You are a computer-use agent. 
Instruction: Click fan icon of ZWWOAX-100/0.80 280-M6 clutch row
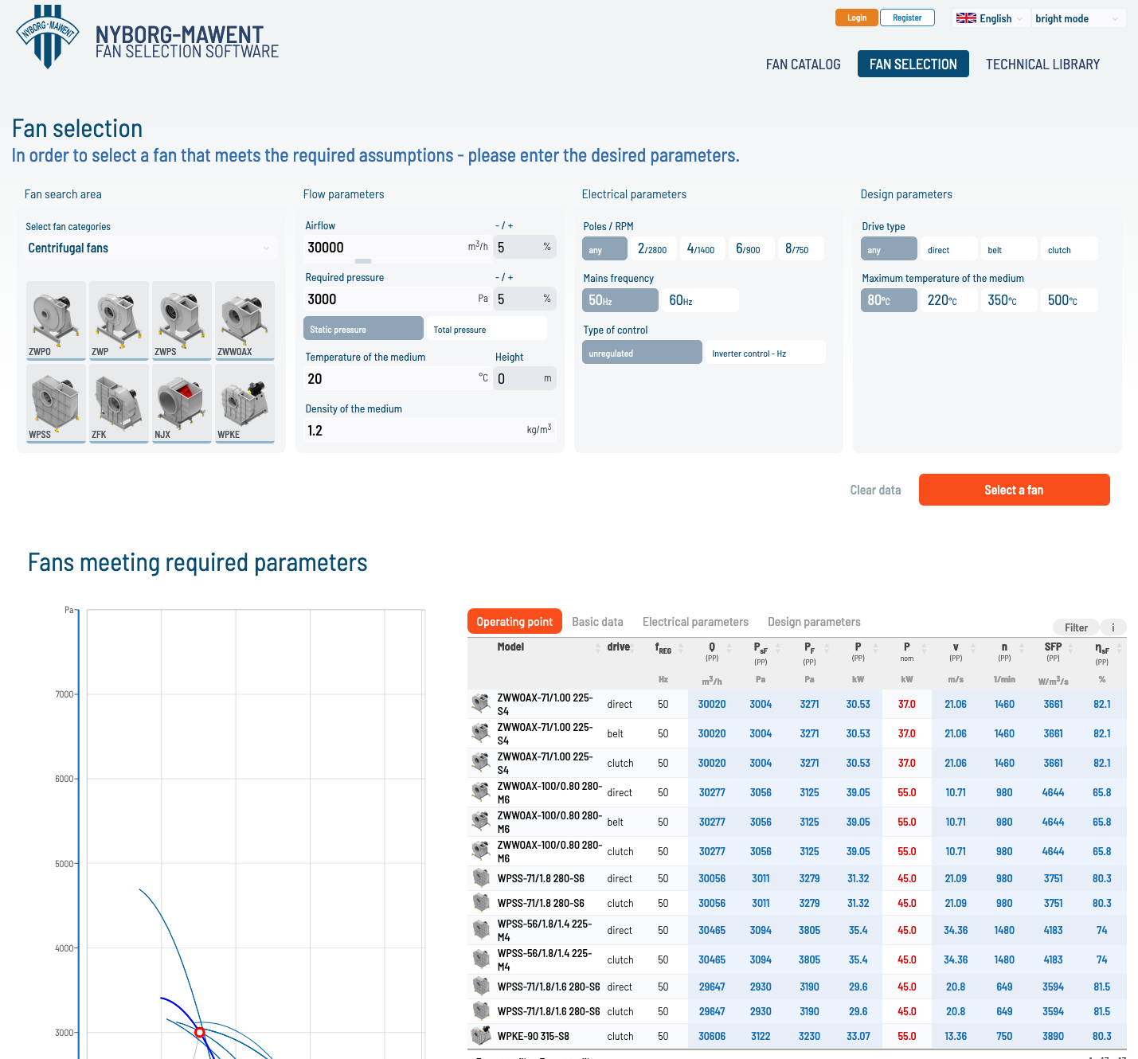click(x=480, y=850)
